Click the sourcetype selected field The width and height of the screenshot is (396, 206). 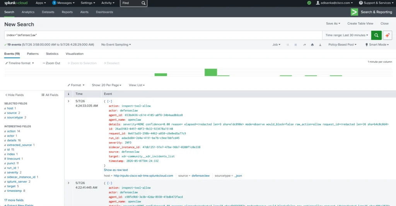15,118
